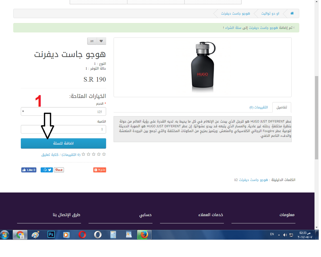Viewport: 321px width, 257px height.
Task: Show hidden tray icons arrow
Action: (x=279, y=235)
